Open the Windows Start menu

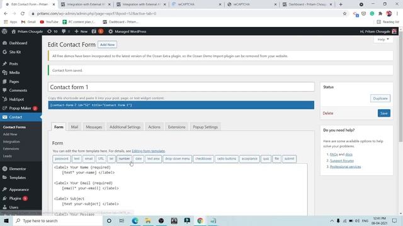6,220
